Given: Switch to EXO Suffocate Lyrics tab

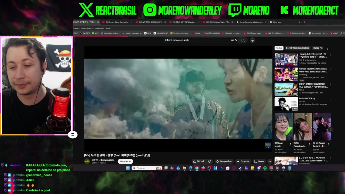Looking at the screenshot, I should (x=218, y=22).
